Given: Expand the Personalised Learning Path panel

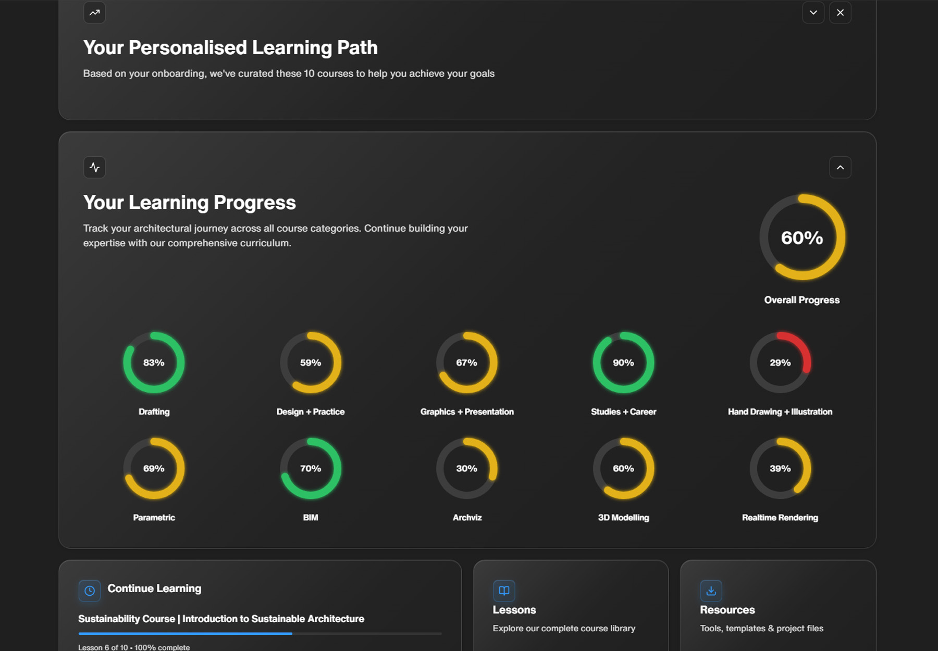Looking at the screenshot, I should [813, 12].
